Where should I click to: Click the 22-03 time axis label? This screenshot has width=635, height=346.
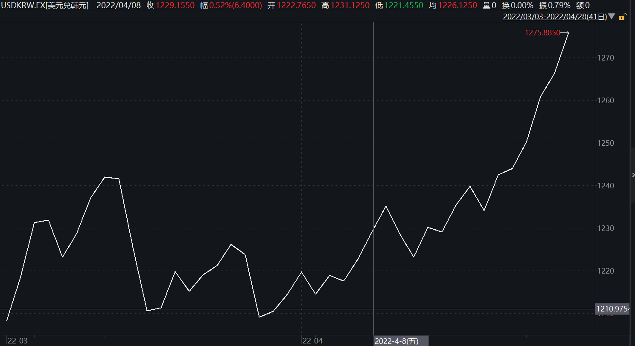click(18, 341)
